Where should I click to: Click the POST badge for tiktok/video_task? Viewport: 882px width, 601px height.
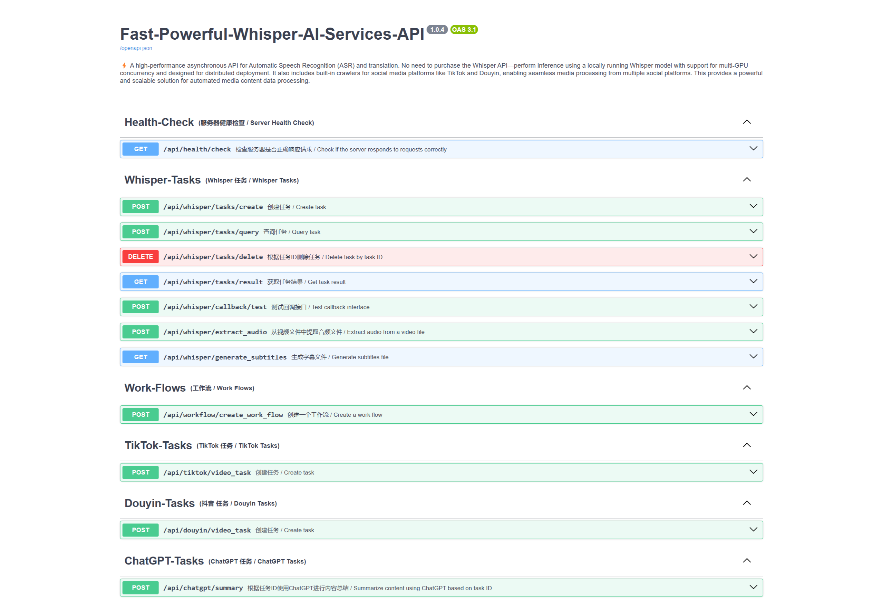click(140, 472)
